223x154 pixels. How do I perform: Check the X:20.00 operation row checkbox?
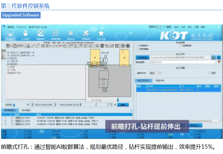(x=12, y=118)
